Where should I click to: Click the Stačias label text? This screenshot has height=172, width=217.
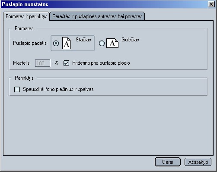click(x=83, y=40)
